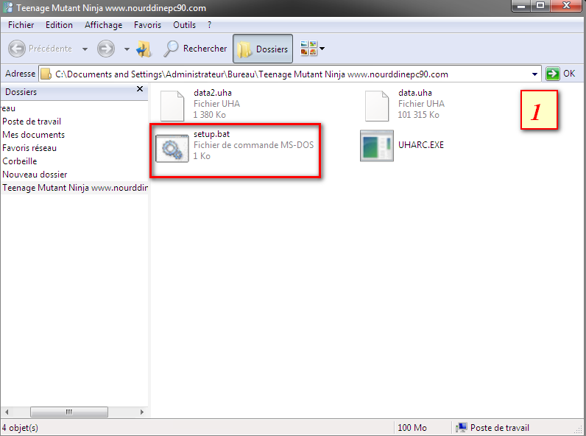Select the data.uha file icon

point(377,106)
